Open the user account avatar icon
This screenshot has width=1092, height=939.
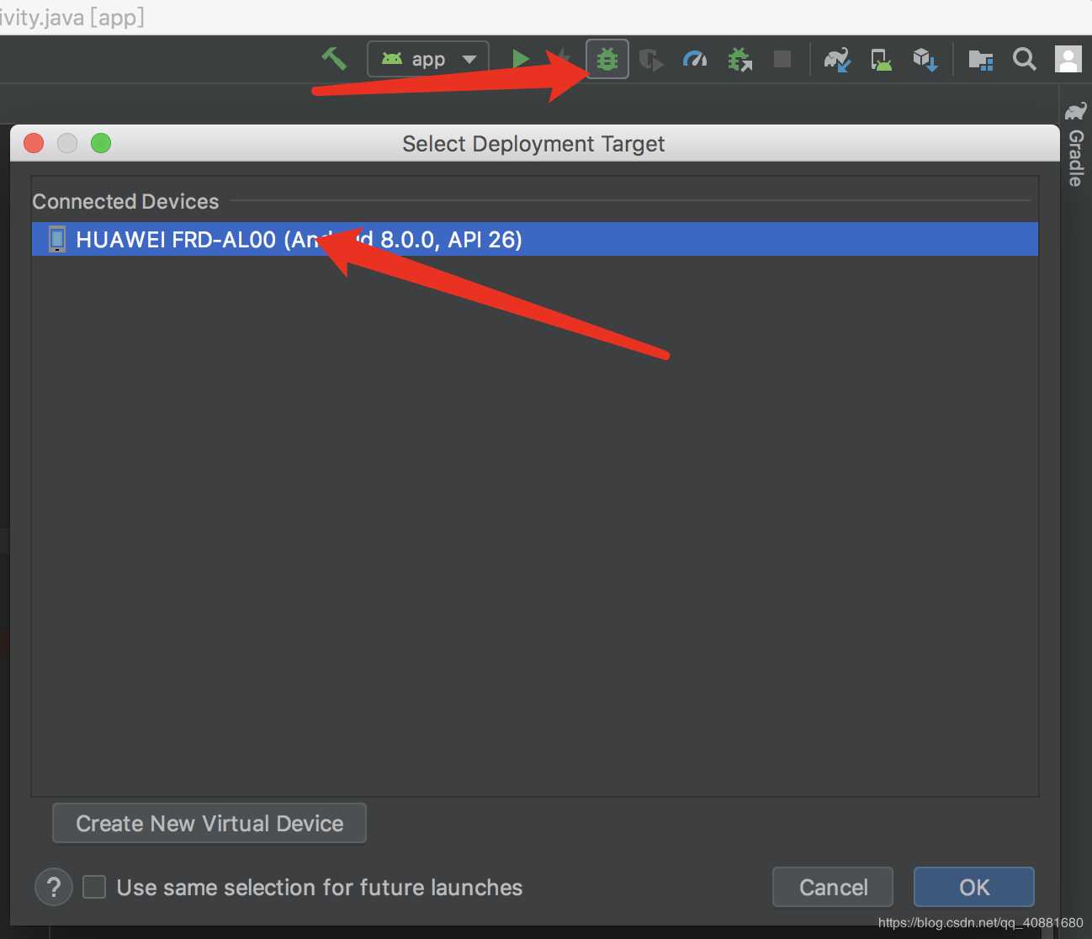[x=1068, y=59]
